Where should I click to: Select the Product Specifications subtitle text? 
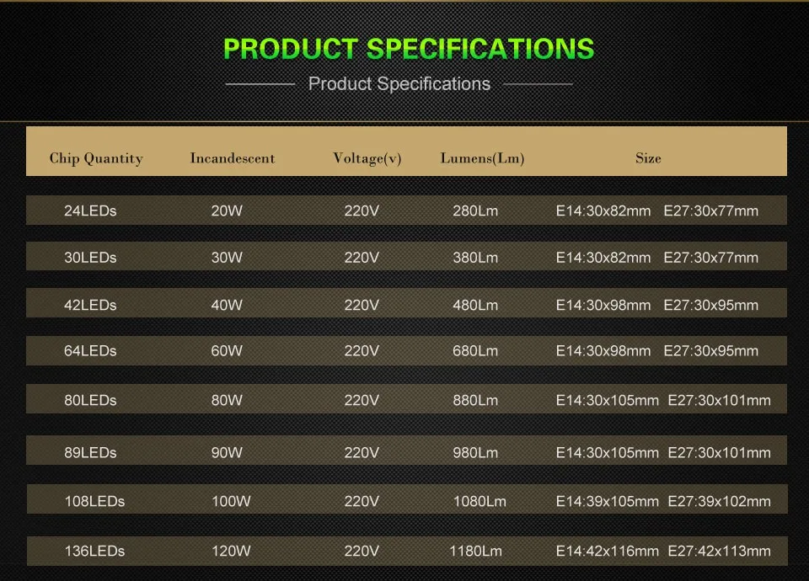(x=399, y=84)
